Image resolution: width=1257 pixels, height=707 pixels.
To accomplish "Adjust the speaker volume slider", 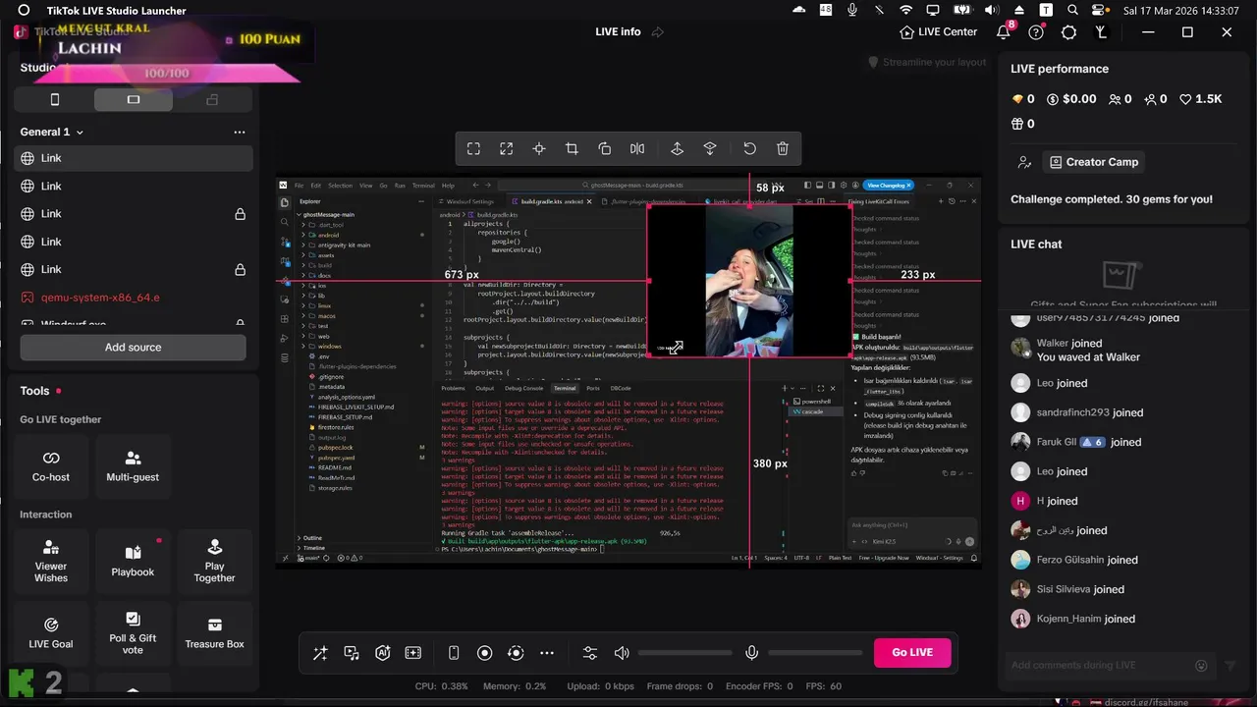I will point(684,653).
